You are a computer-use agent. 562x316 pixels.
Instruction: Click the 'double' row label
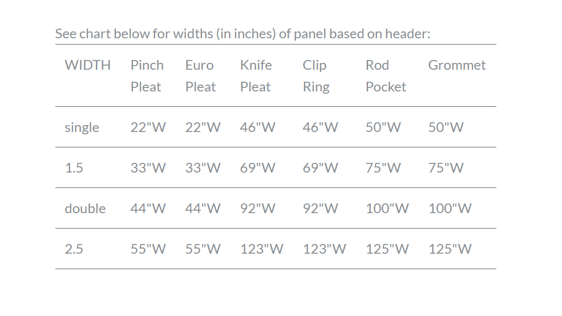pos(85,209)
